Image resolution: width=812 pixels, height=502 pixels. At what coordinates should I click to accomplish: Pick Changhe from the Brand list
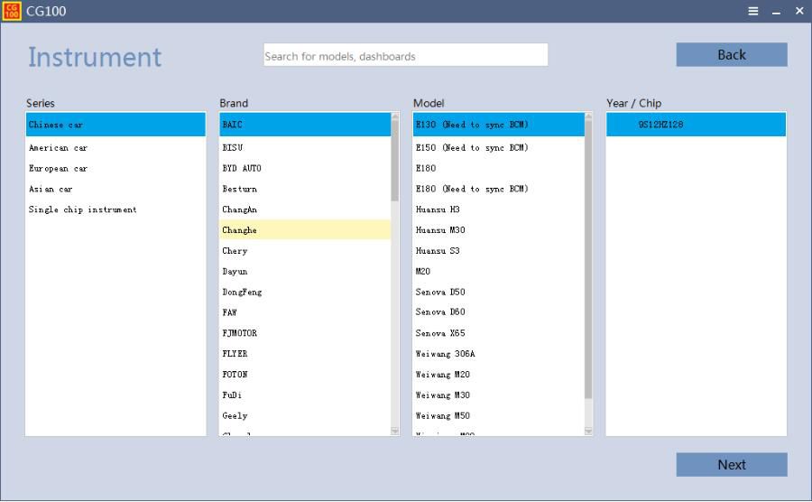pos(240,230)
